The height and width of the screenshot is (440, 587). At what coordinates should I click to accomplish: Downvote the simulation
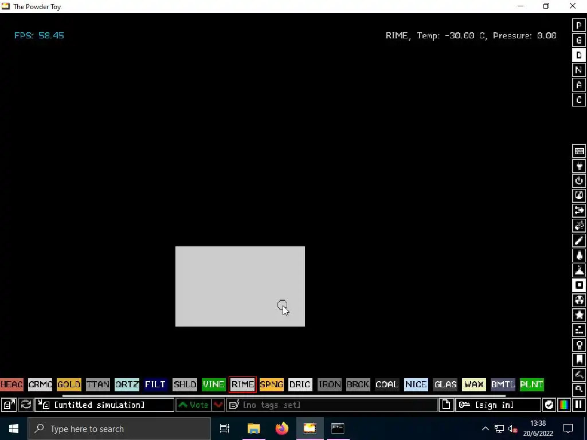(218, 405)
